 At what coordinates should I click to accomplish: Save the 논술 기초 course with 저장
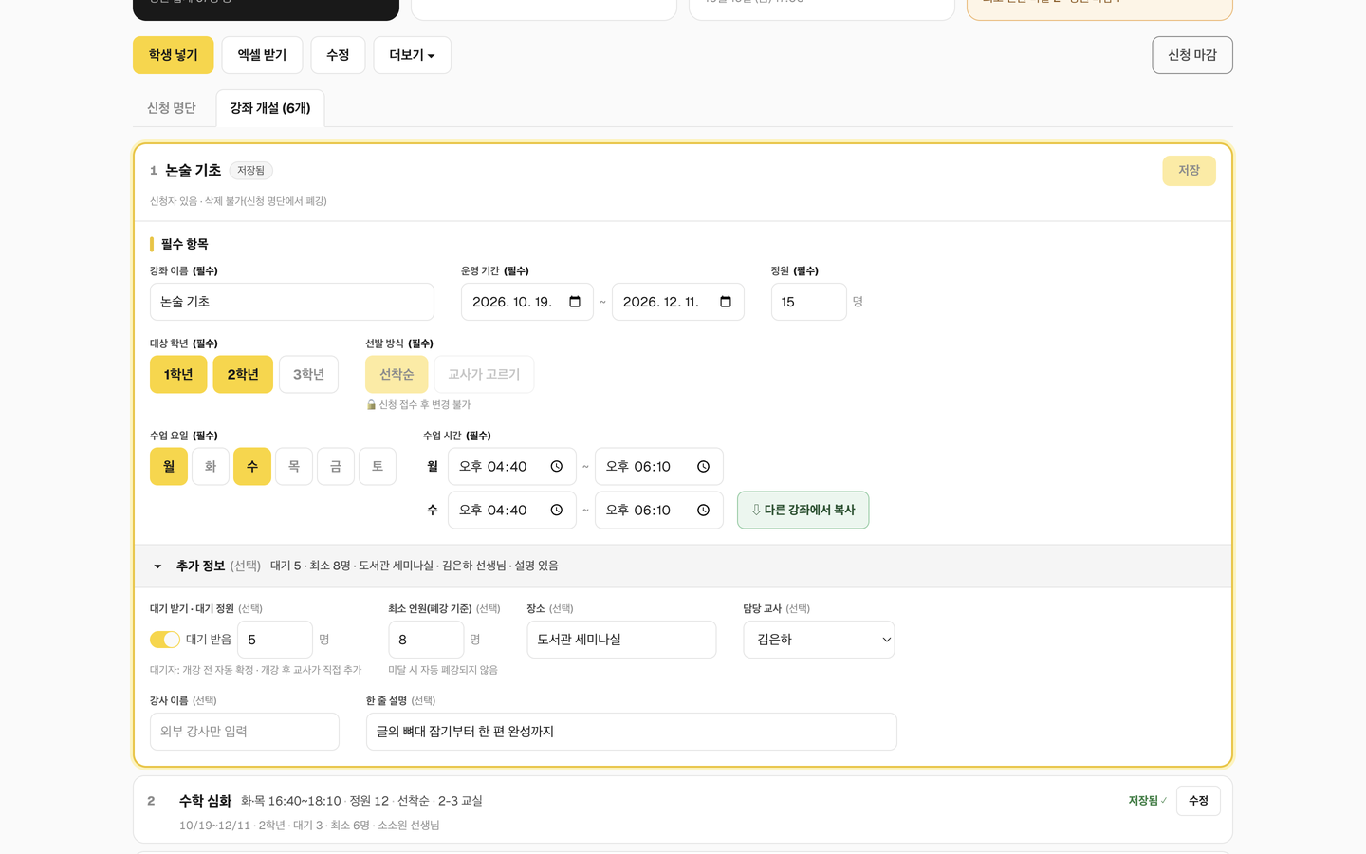point(1189,171)
